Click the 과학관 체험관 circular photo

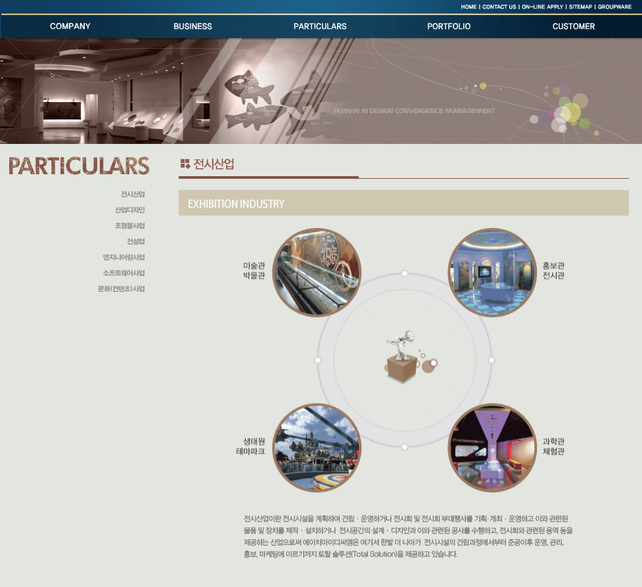[492, 448]
